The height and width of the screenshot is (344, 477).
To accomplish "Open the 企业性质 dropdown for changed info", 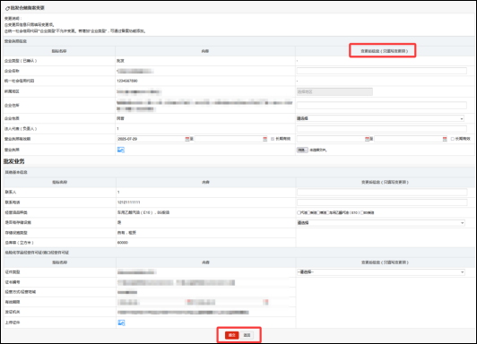I will (380, 118).
